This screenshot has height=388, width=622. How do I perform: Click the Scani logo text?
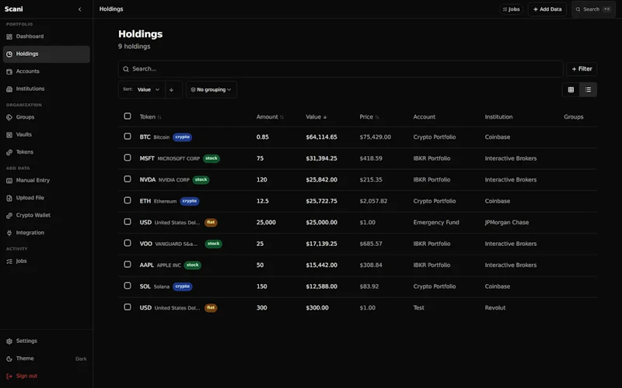[x=14, y=9]
